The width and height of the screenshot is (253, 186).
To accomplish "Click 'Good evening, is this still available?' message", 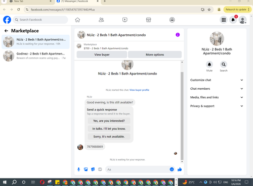I will pos(110,102).
